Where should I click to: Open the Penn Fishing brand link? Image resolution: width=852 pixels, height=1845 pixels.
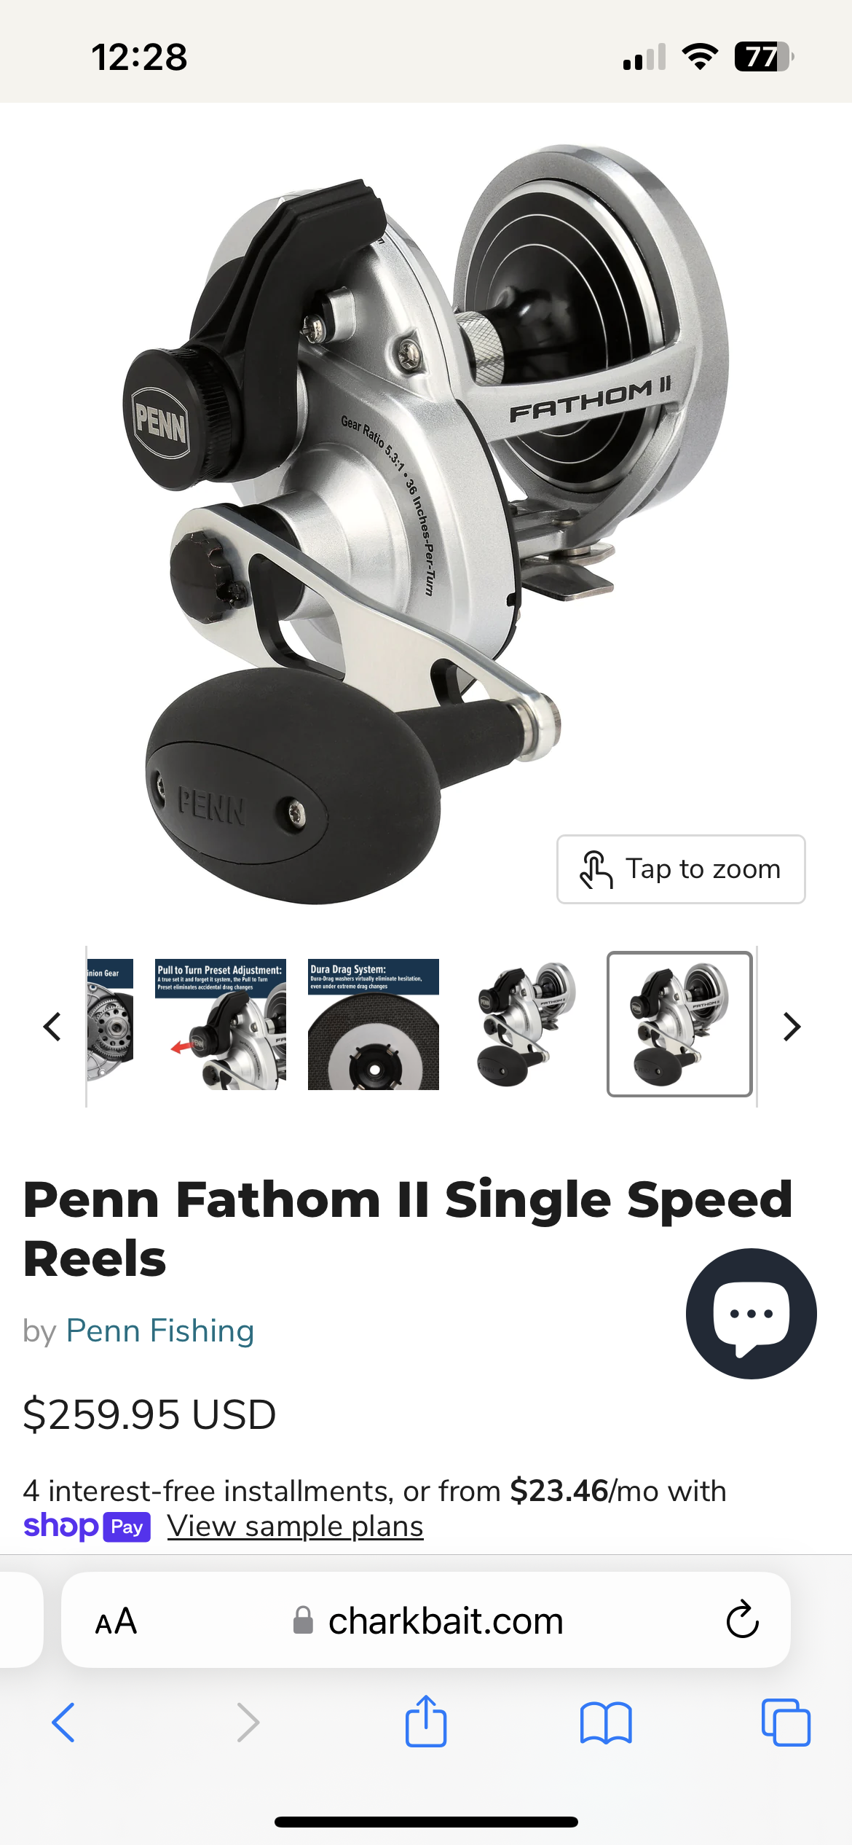pyautogui.click(x=160, y=1331)
